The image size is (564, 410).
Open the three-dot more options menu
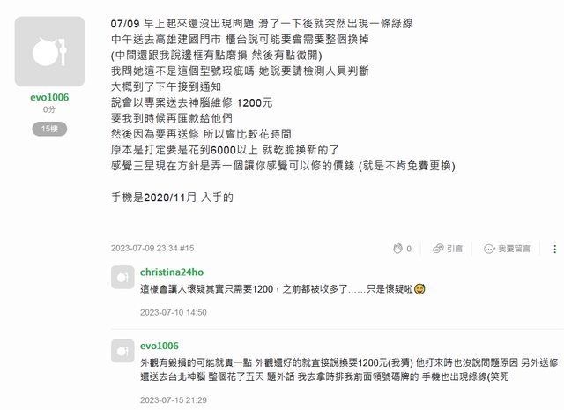pyautogui.click(x=555, y=249)
